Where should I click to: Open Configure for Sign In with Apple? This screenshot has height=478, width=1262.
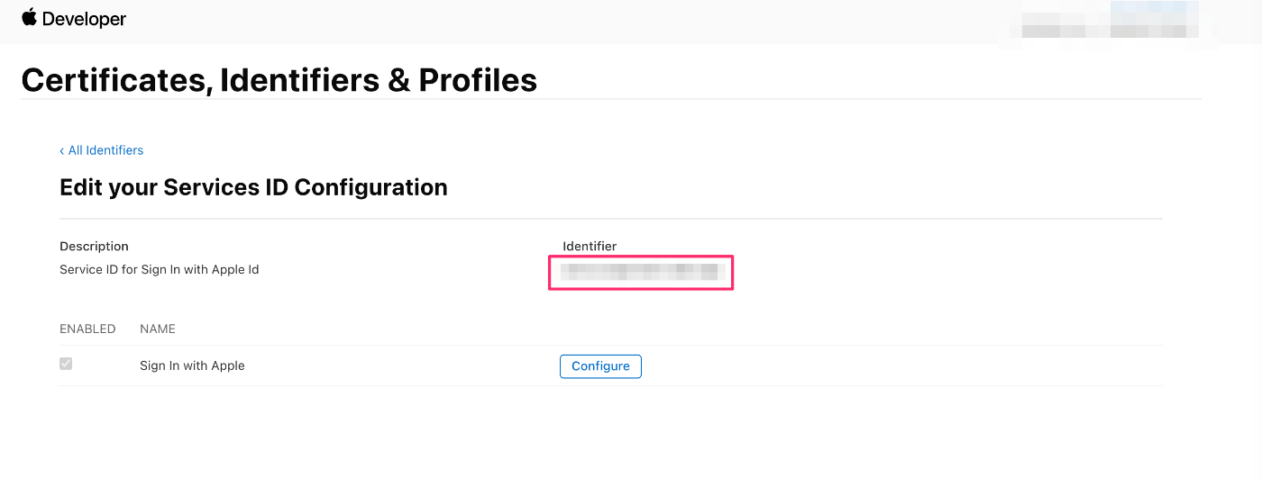[600, 366]
